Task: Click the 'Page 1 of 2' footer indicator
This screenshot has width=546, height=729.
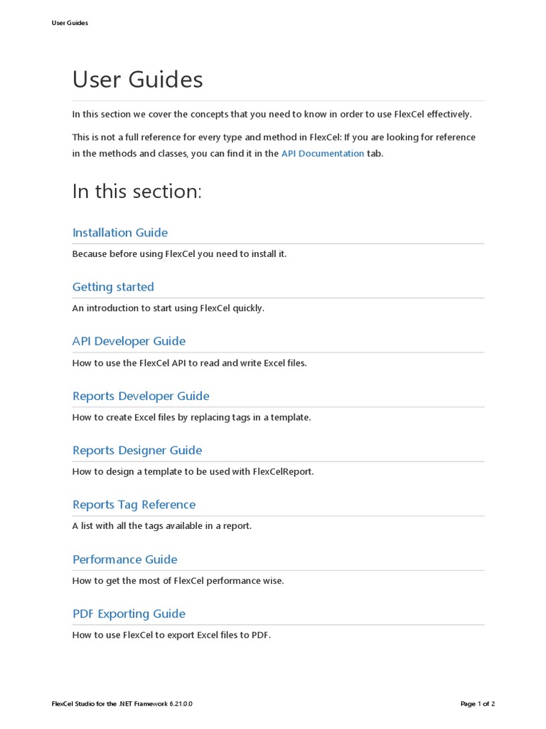Action: pyautogui.click(x=477, y=704)
